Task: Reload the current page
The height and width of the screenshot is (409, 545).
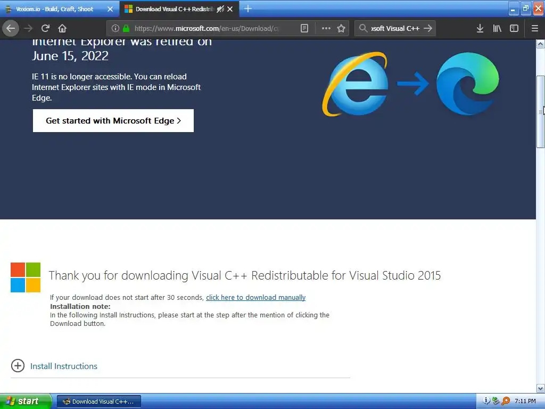Action: point(45,28)
